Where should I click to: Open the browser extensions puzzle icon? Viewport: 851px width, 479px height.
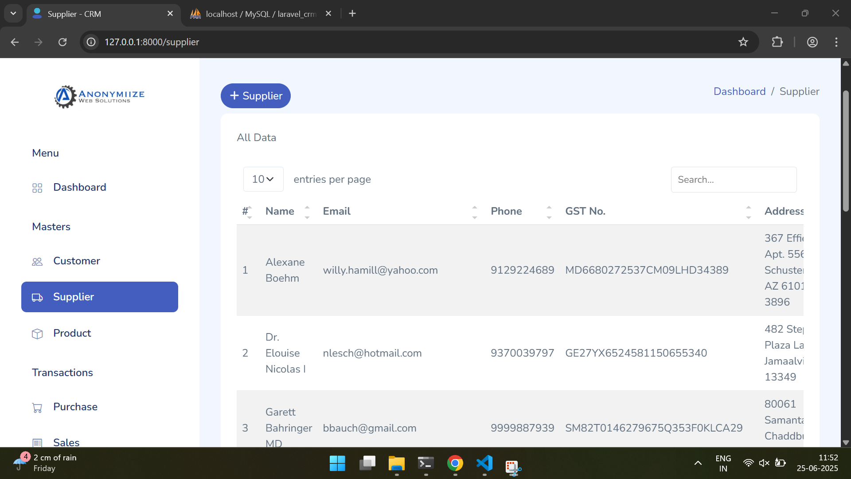click(777, 42)
